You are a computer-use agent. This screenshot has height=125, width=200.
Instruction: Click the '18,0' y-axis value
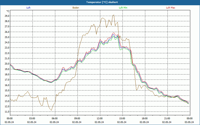[x=7, y=74]
